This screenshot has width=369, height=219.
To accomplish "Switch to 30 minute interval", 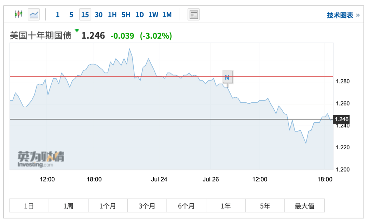I will tap(98, 15).
